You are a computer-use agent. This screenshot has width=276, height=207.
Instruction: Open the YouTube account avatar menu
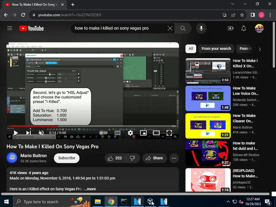pos(259,28)
